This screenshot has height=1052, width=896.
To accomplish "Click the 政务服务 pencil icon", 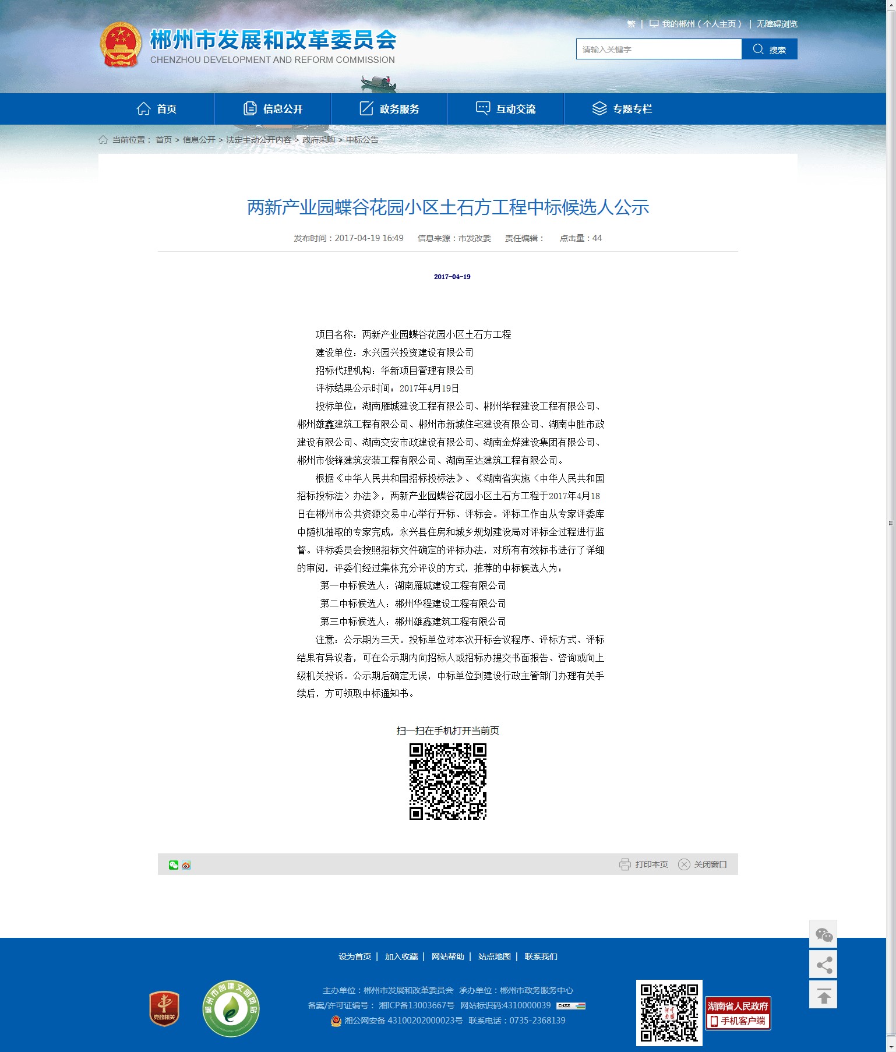I will tap(366, 108).
